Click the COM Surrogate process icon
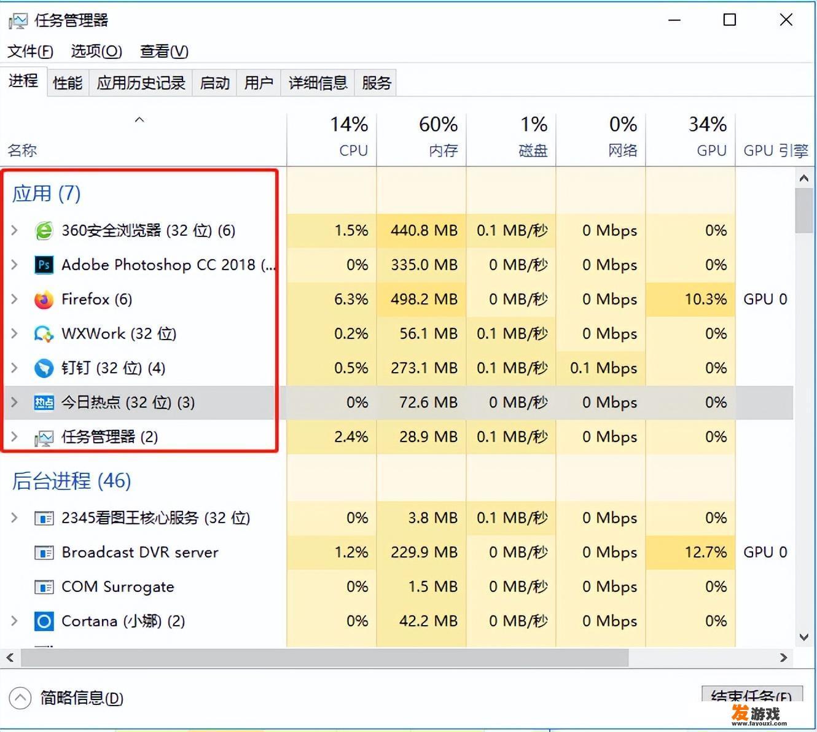Screen dimensions: 817x732 click(x=44, y=587)
